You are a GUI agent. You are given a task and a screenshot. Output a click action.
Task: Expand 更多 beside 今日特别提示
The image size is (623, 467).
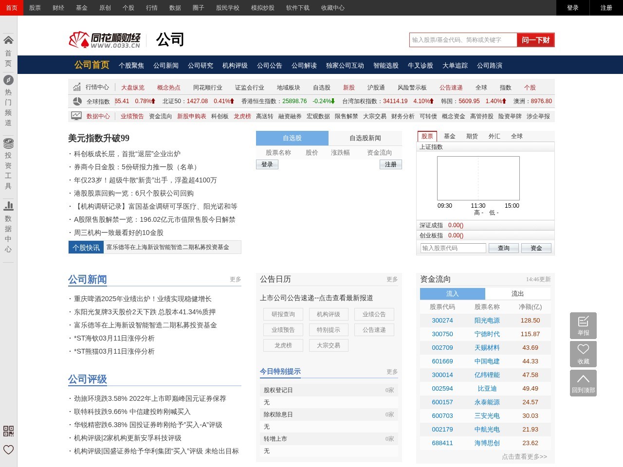[392, 372]
